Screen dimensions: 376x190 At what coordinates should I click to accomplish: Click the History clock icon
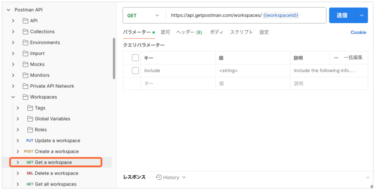tap(158, 177)
